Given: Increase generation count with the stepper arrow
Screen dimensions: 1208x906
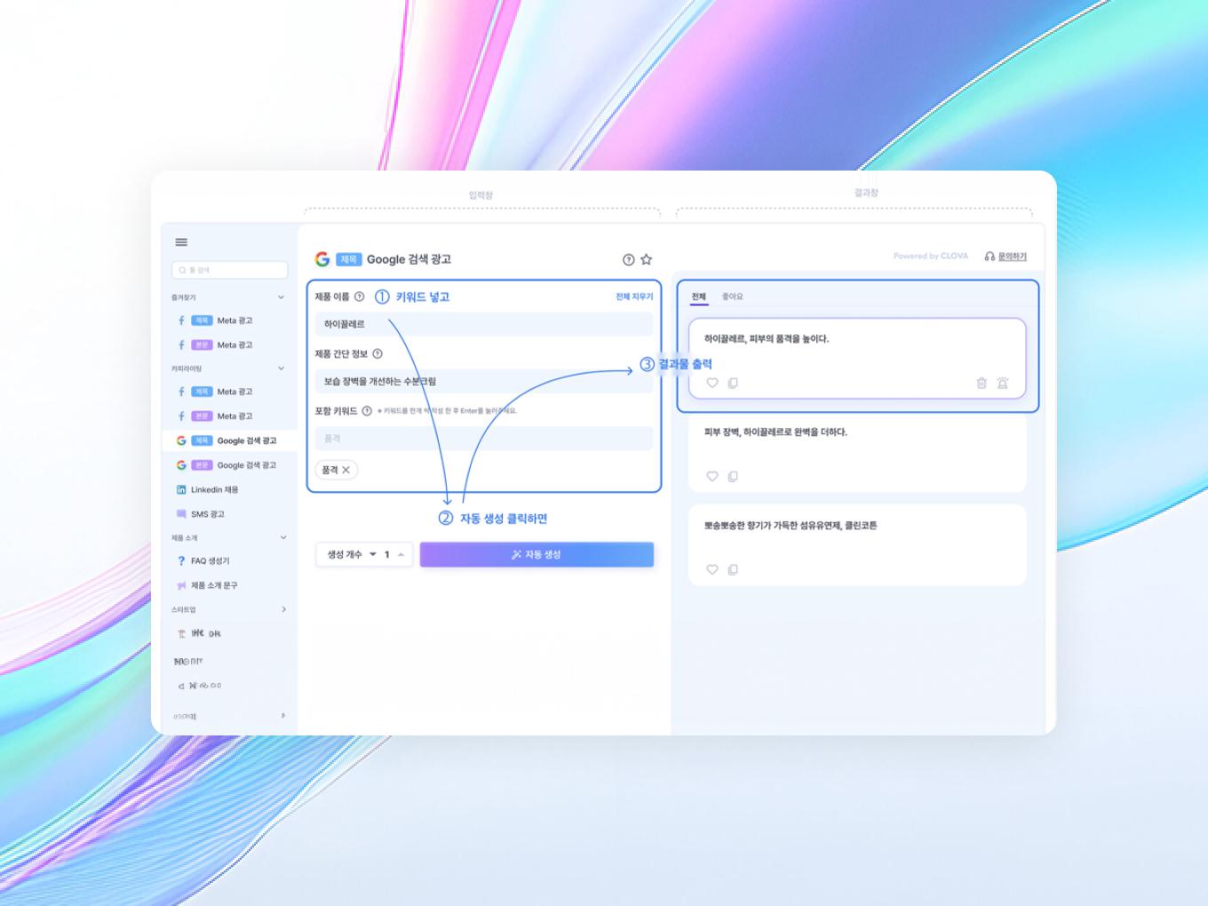Looking at the screenshot, I should 401,552.
